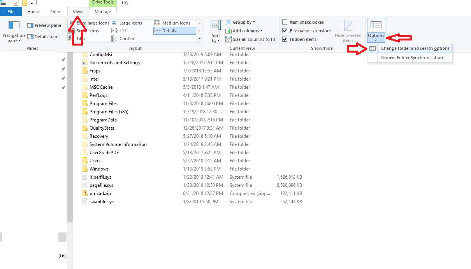Image resolution: width=471 pixels, height=269 pixels.
Task: Click the Navigation pane icon
Action: [14, 26]
